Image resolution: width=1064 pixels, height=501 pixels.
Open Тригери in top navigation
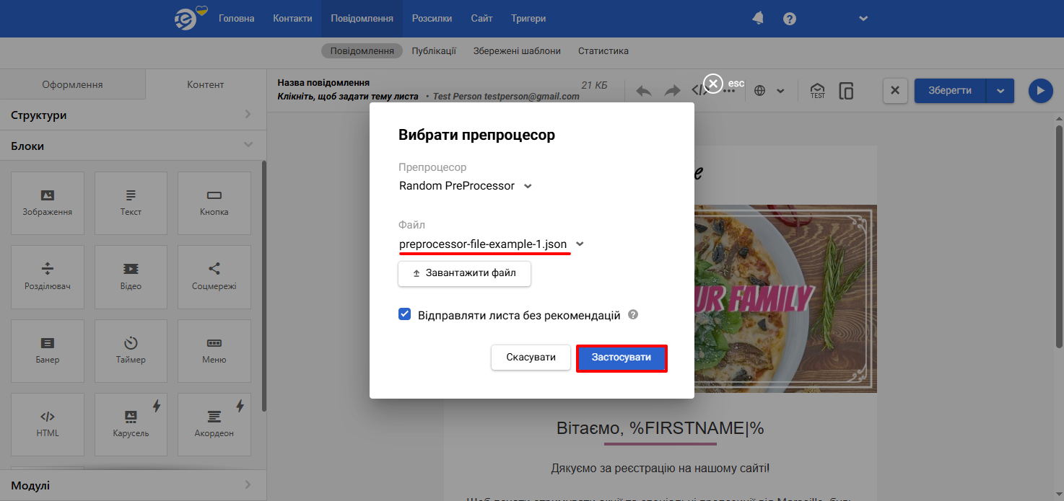[528, 19]
